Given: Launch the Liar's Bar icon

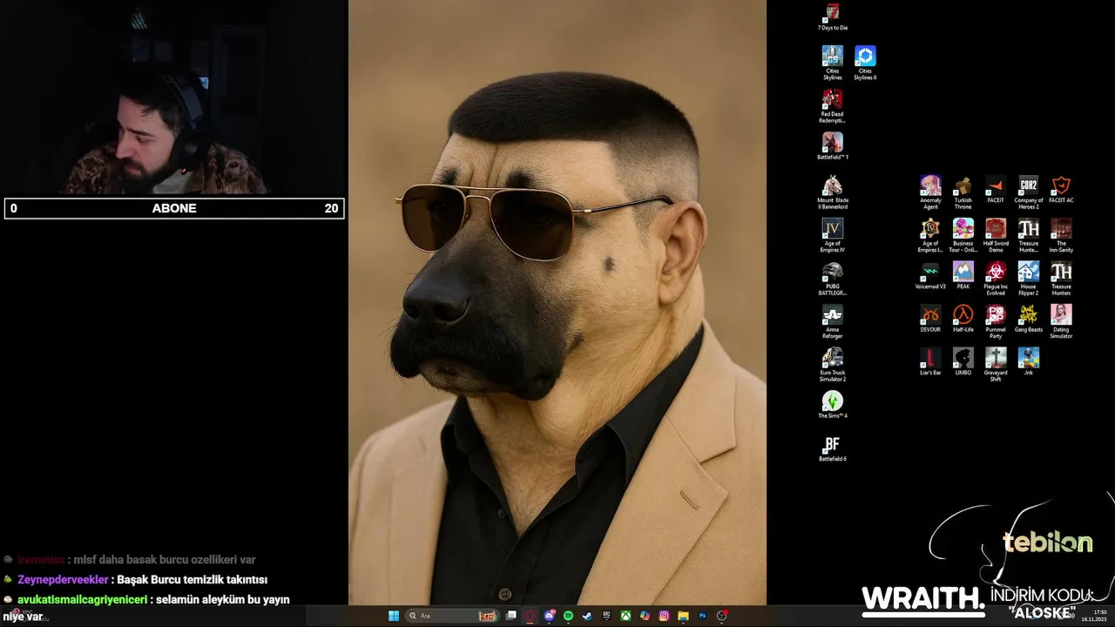Looking at the screenshot, I should pos(930,361).
